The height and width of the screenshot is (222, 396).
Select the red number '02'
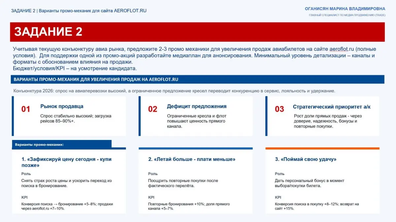point(152,109)
